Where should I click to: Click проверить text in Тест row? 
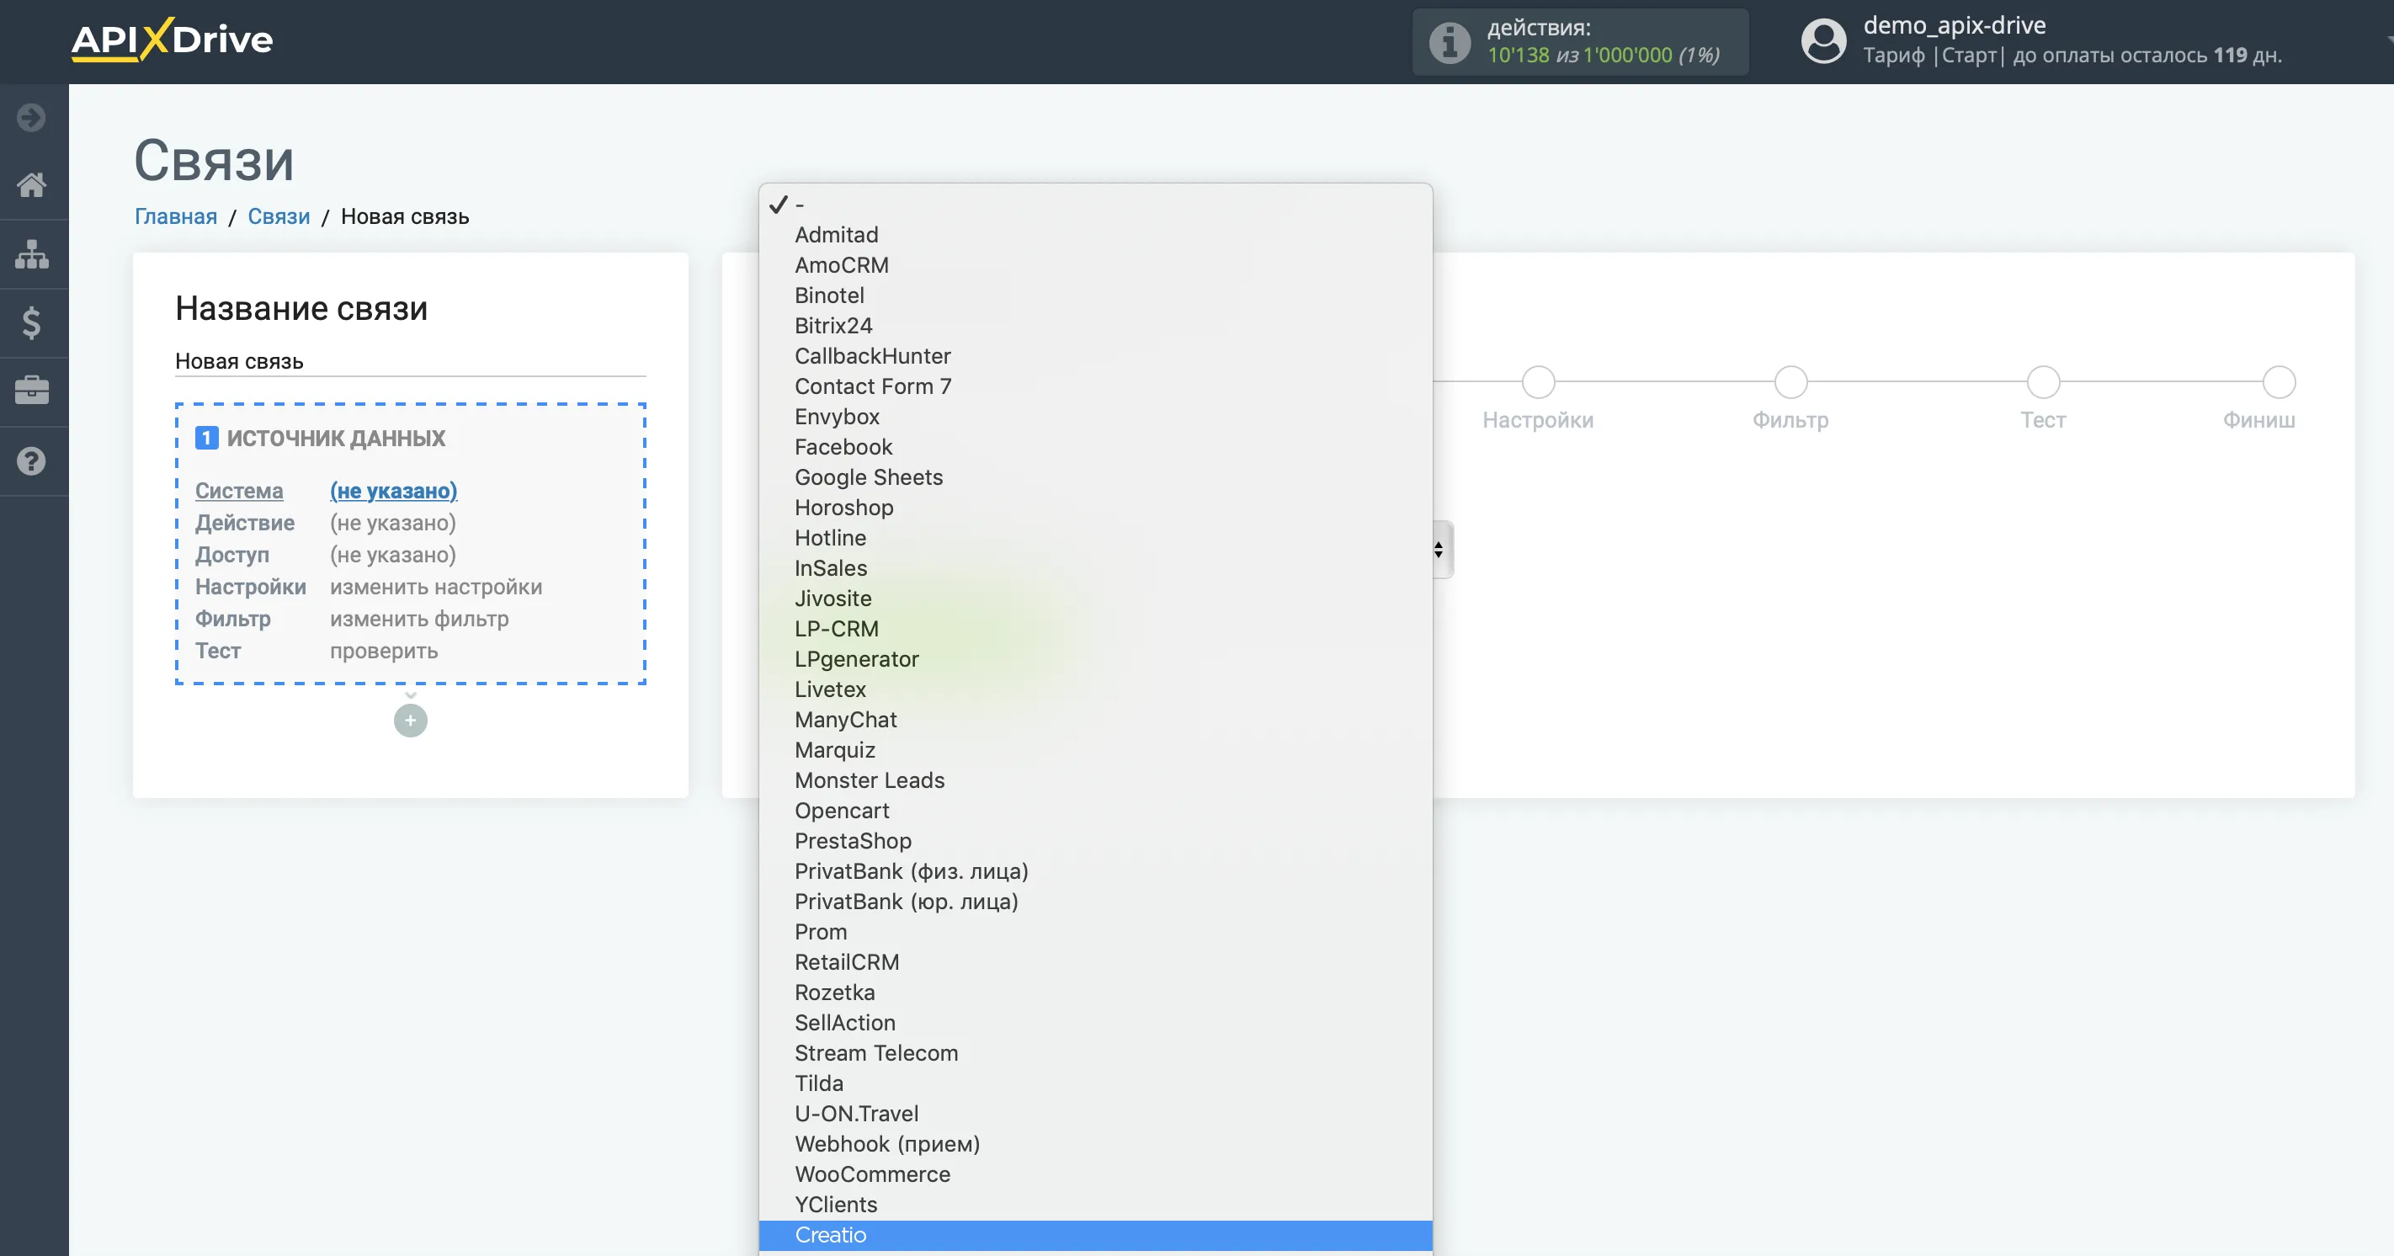click(384, 652)
